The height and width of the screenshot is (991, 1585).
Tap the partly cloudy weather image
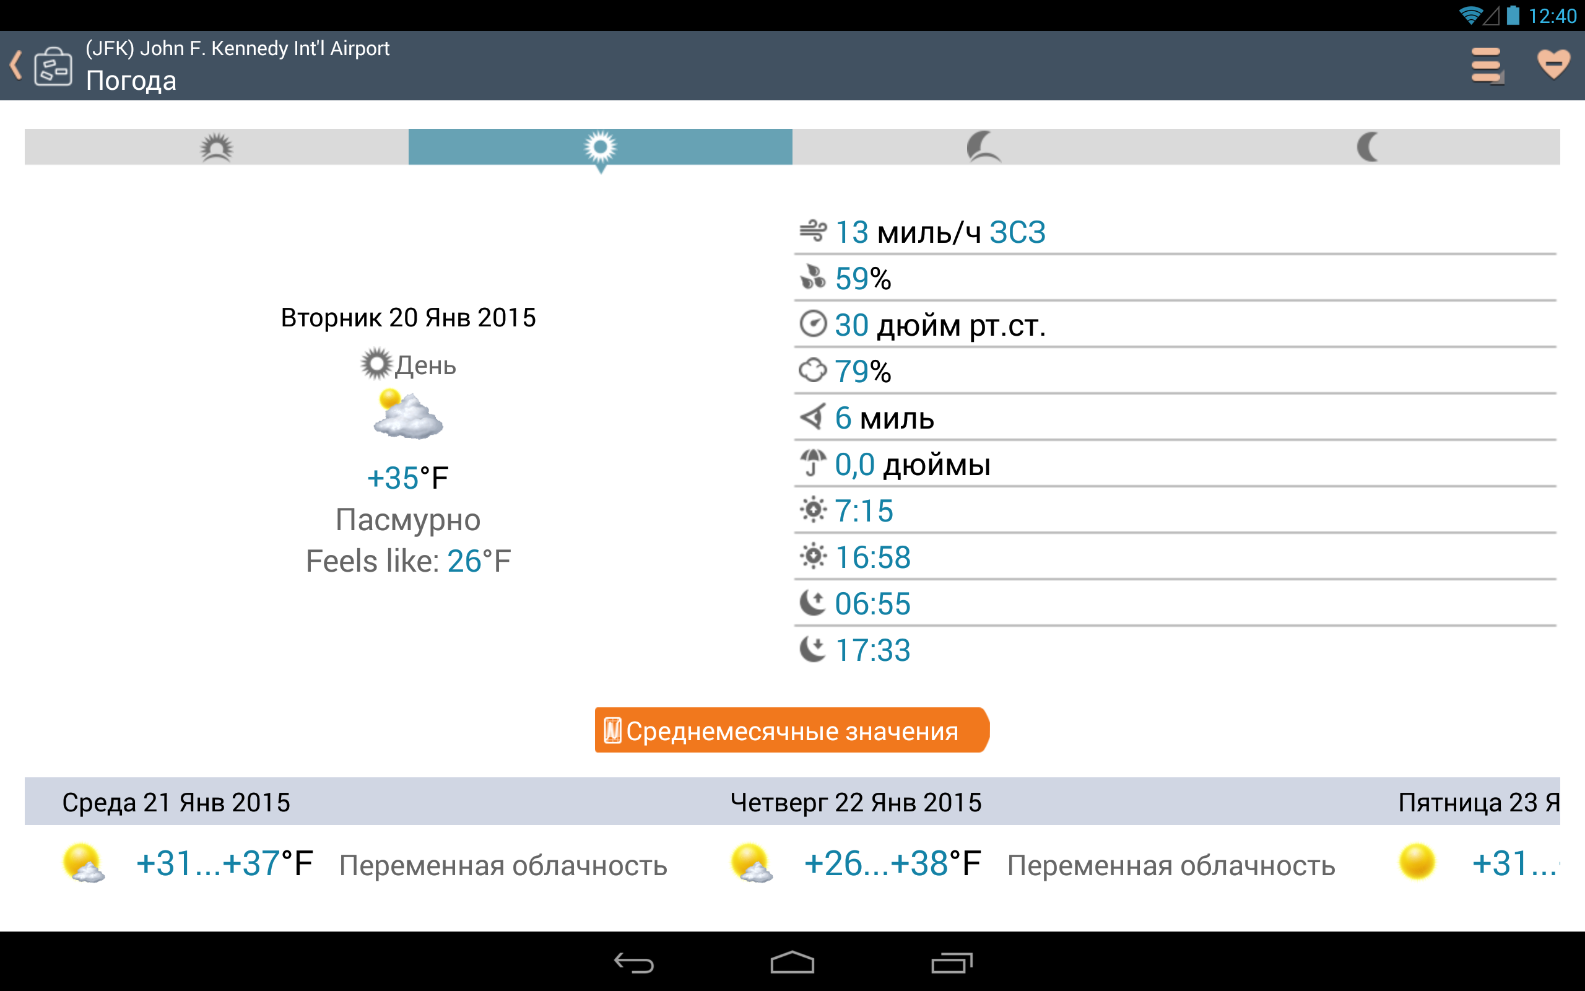[x=407, y=416]
